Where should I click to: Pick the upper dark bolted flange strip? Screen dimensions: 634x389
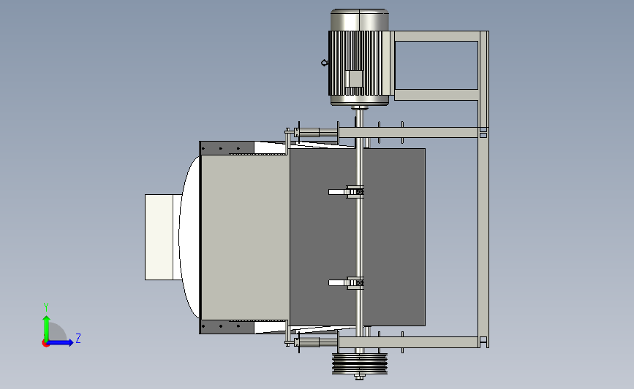[227, 148]
